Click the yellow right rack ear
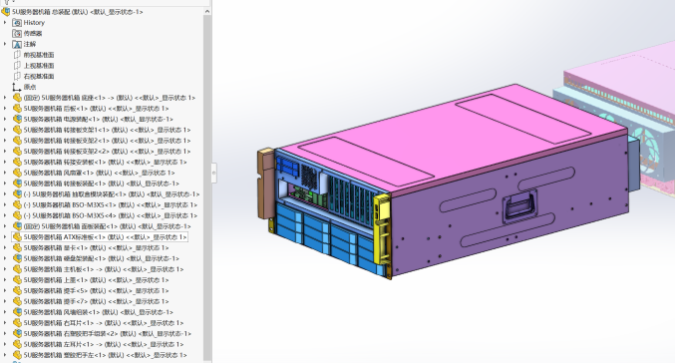Screen dimensions: 675x363 pos(382,228)
